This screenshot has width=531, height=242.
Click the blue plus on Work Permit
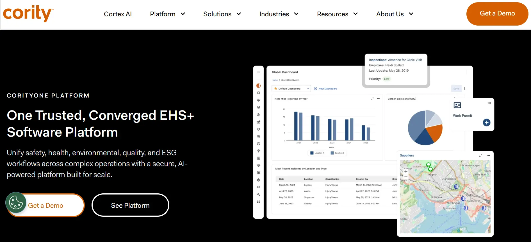click(x=487, y=123)
